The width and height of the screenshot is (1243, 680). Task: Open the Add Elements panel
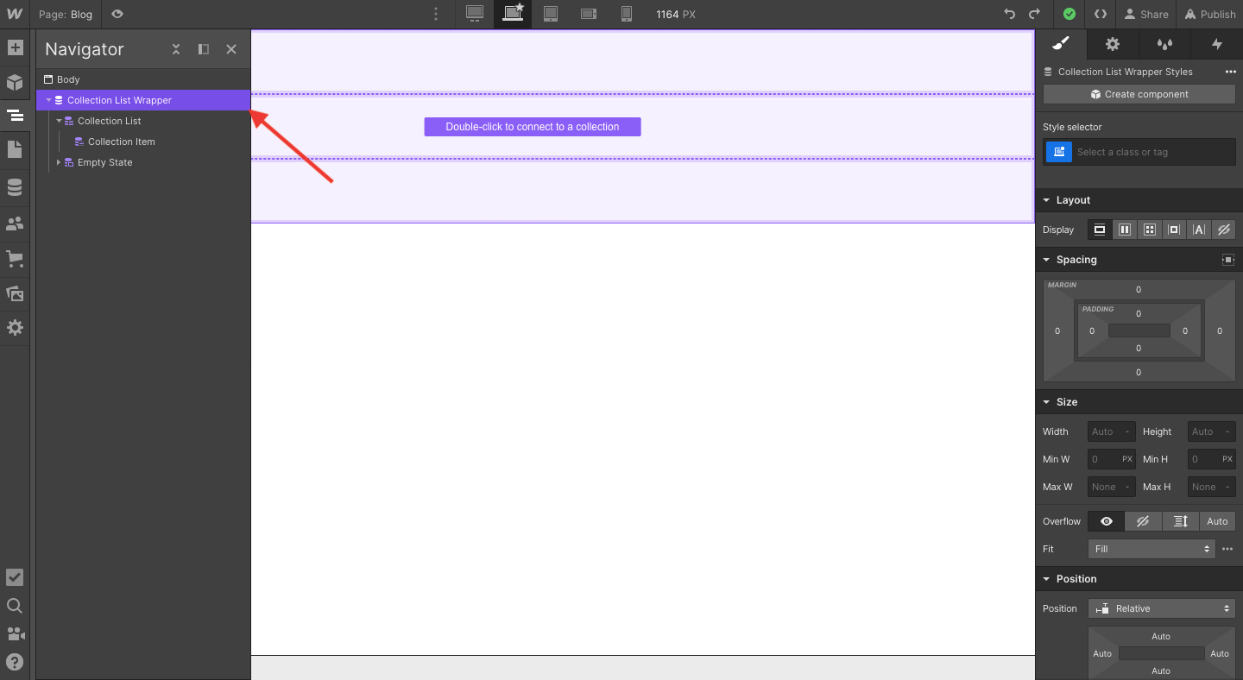15,47
